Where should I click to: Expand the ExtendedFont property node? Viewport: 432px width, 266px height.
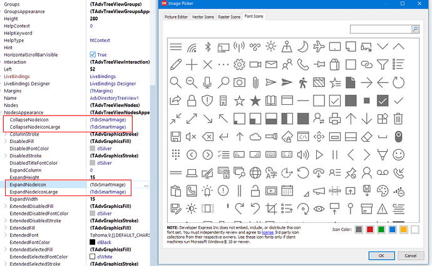pos(6,235)
